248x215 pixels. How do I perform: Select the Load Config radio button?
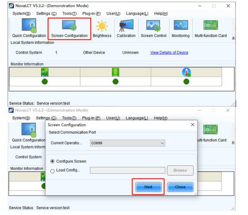point(52,171)
